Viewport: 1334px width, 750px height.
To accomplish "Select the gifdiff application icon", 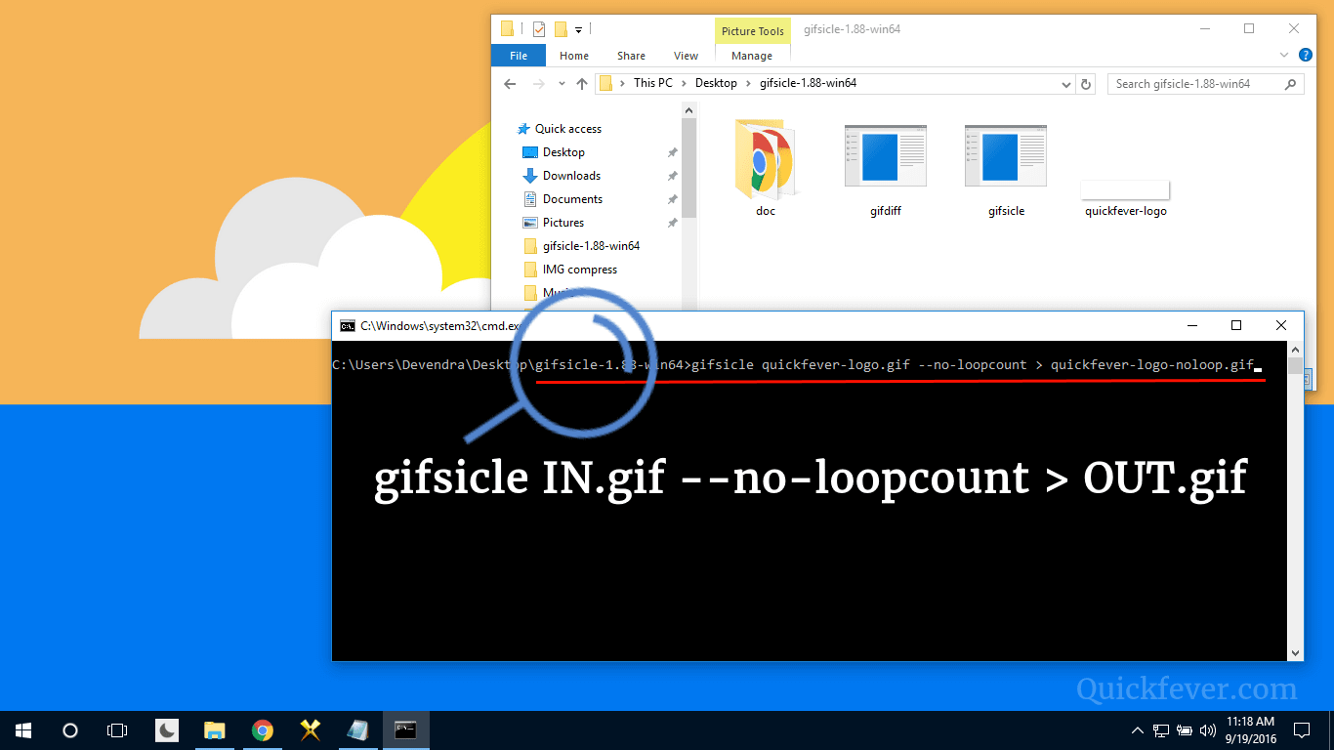I will [885, 155].
